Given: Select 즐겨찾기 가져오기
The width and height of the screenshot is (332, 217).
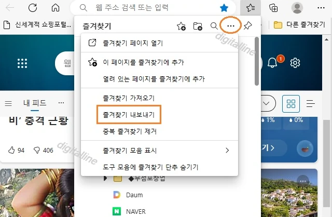Looking at the screenshot, I should point(159,98).
